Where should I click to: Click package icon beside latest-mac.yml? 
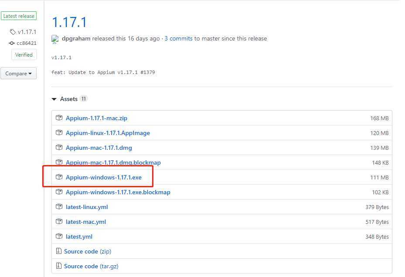(59, 222)
